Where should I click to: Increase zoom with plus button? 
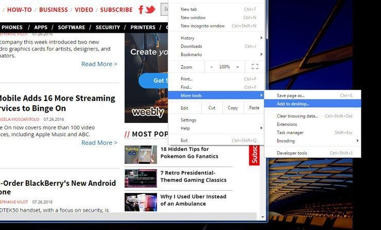[237, 67]
